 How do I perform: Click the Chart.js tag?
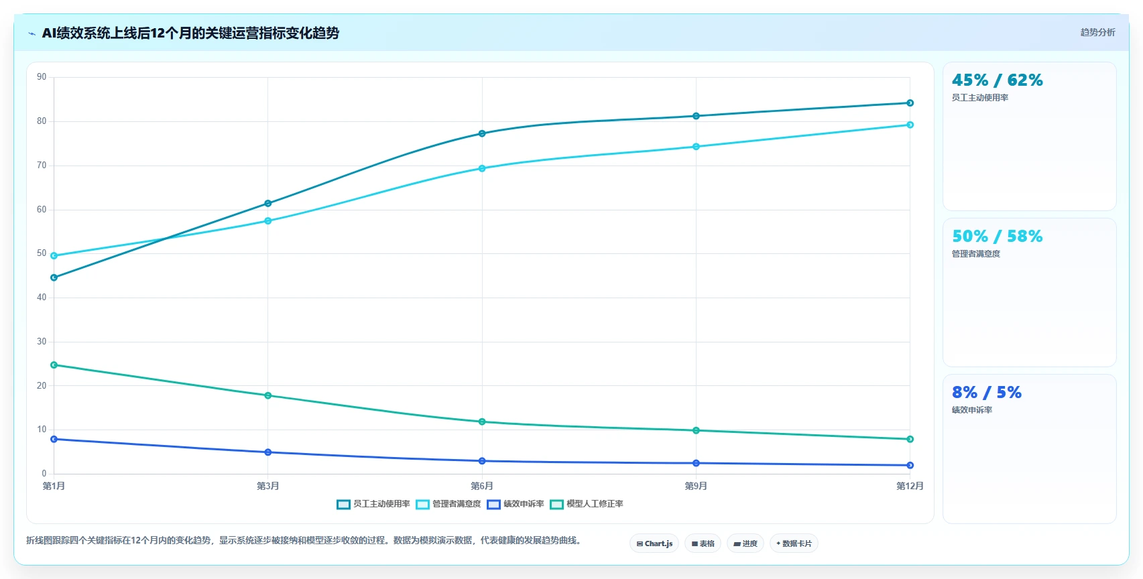(654, 543)
